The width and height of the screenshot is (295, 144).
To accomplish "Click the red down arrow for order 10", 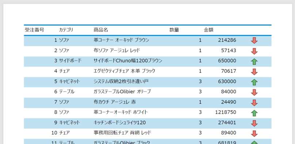I will point(254,134).
